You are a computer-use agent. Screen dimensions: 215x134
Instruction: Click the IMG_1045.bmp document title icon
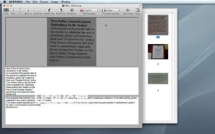[x=63, y=6]
